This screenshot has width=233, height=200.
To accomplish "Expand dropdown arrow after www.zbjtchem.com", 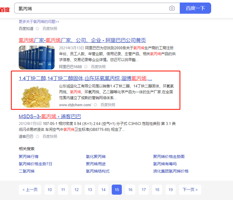I will [x=95, y=105].
